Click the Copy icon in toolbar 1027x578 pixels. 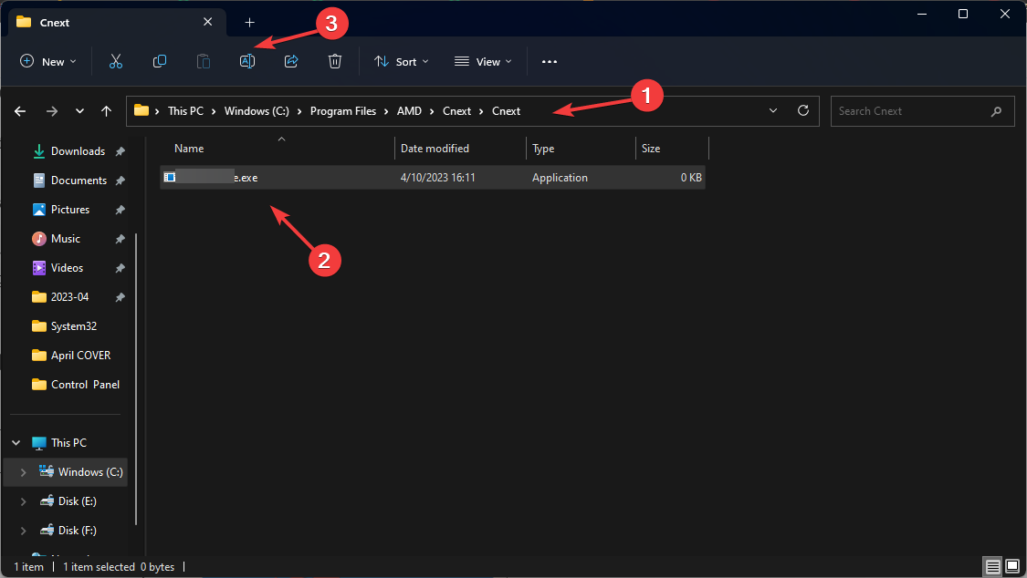tap(159, 61)
